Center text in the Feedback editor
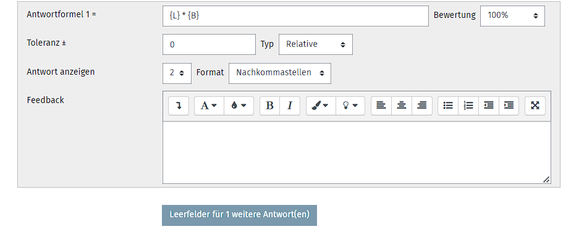The height and width of the screenshot is (229, 571). point(402,106)
